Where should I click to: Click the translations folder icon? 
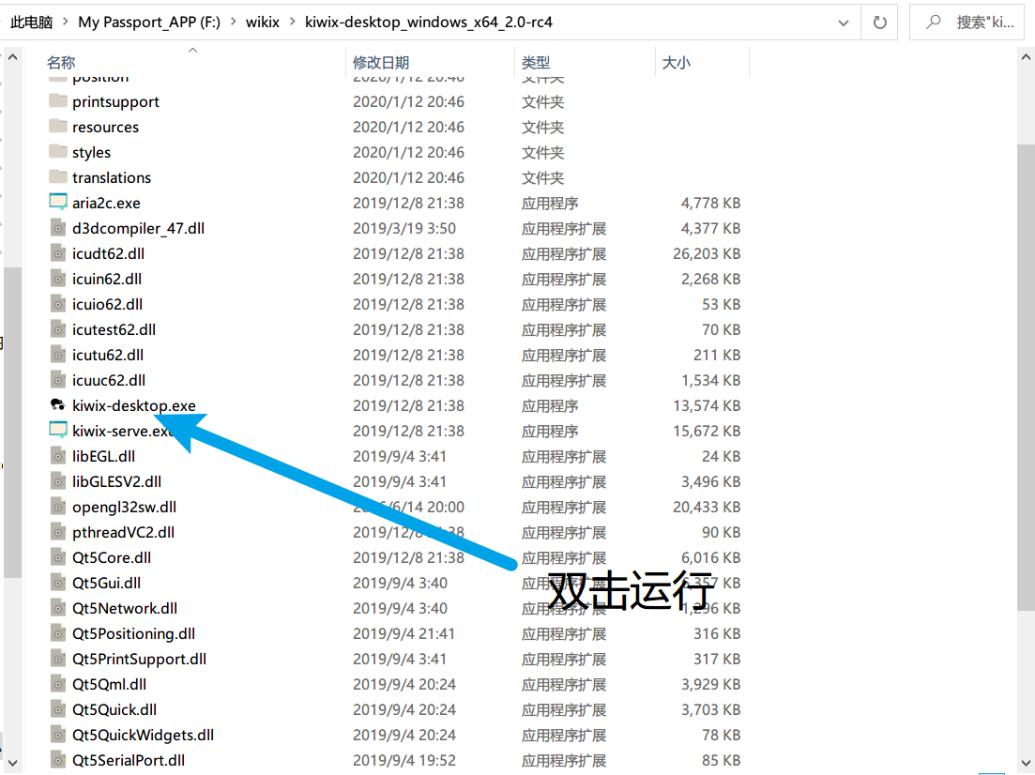coord(58,177)
